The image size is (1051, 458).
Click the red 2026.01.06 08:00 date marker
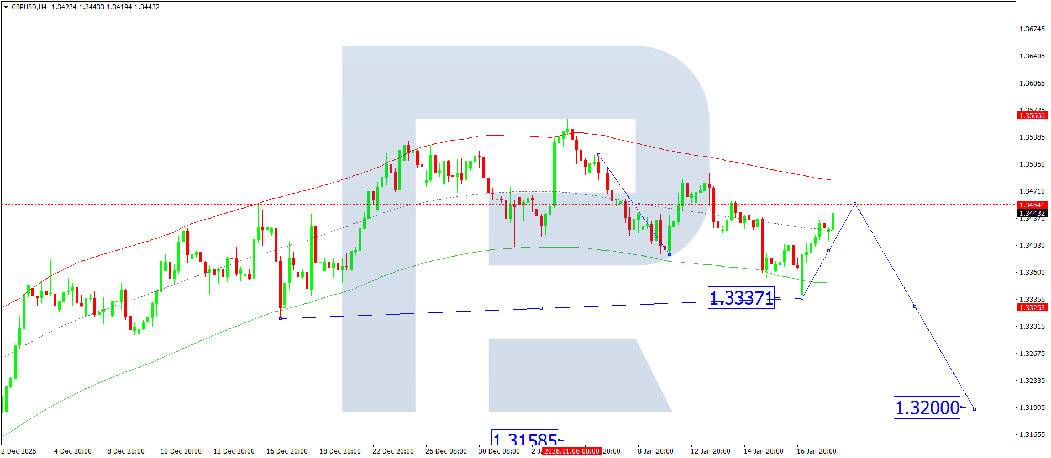(x=571, y=451)
